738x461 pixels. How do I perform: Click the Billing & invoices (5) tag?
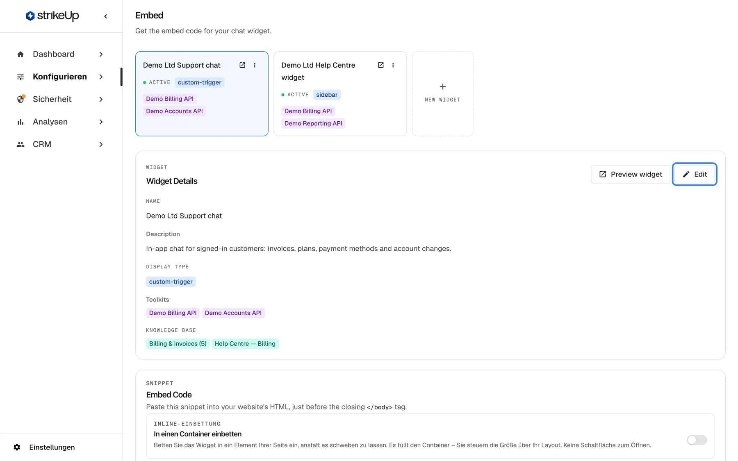coord(178,343)
